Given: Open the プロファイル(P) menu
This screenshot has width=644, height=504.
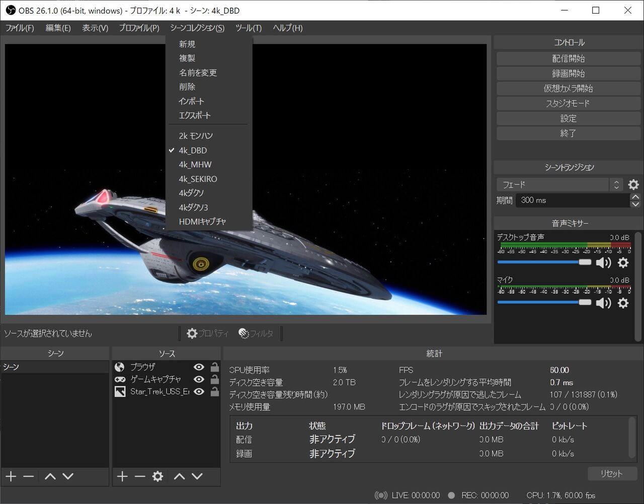Looking at the screenshot, I should [x=139, y=28].
